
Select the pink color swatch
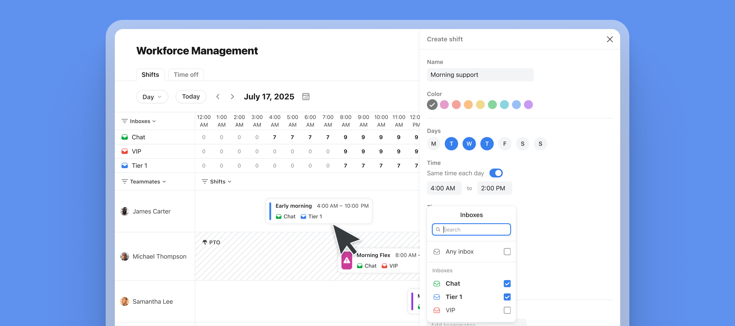pos(444,105)
